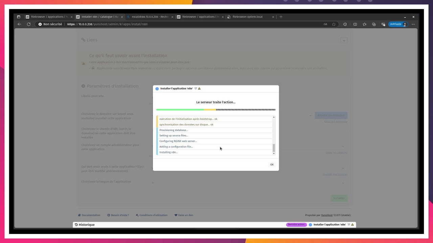Open the browser tab actions menu icon
The image size is (433, 243).
[19, 17]
